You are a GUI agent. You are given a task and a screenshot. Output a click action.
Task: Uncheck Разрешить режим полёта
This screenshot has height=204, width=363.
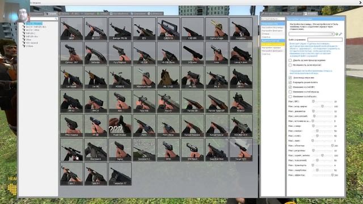tap(290, 82)
